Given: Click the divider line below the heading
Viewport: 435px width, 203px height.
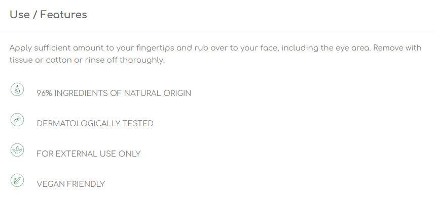Looking at the screenshot, I should [217, 32].
